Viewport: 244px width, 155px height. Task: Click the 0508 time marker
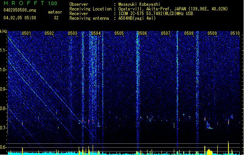(x=189, y=33)
